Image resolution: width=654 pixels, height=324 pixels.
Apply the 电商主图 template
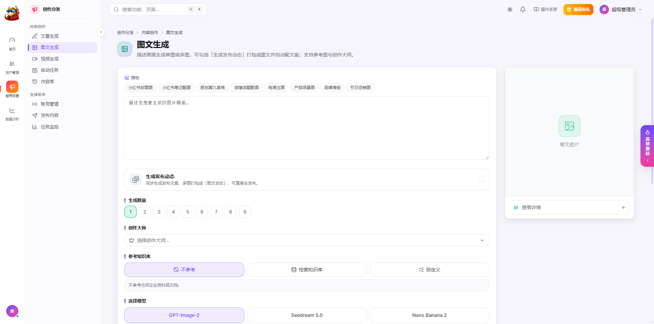tap(277, 88)
